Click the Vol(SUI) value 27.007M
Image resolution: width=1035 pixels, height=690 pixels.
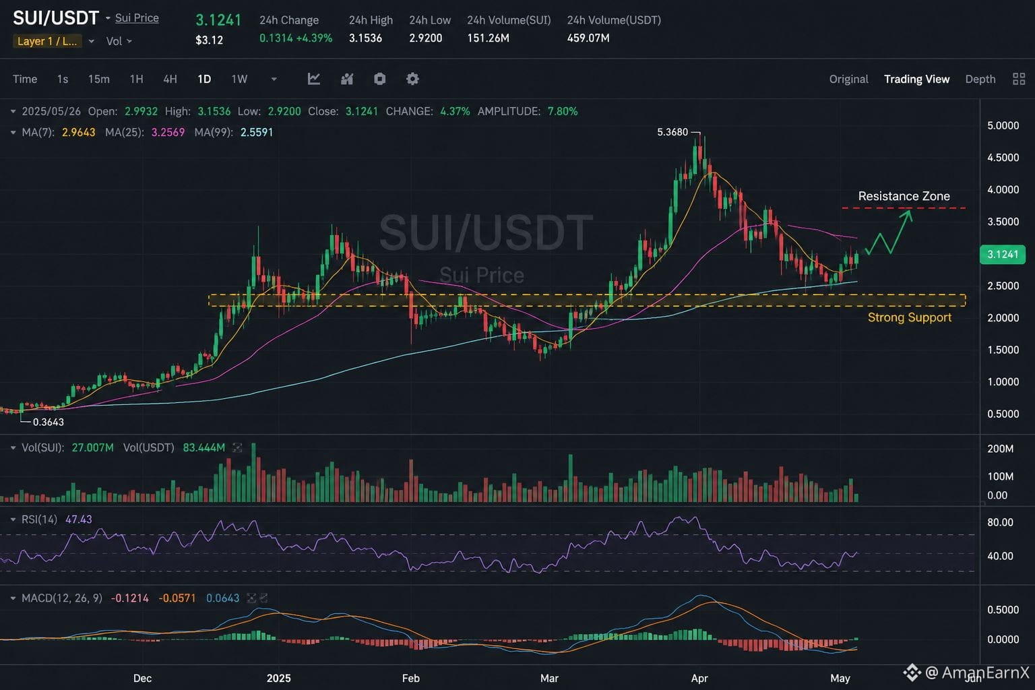point(92,447)
